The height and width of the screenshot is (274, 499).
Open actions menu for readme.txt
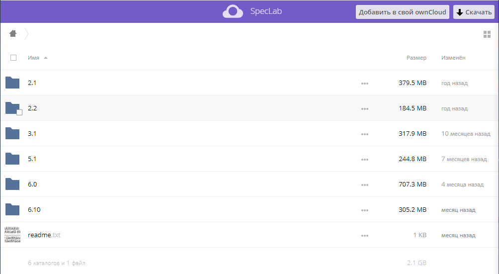point(365,236)
